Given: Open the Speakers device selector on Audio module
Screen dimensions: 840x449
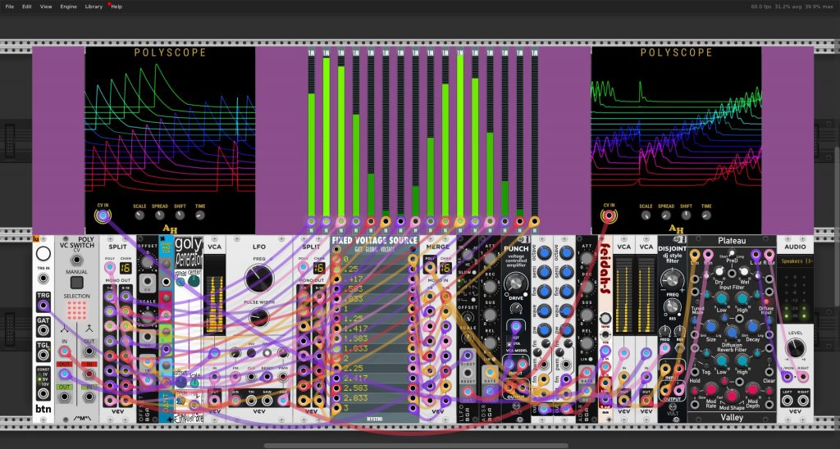Looking at the screenshot, I should 796,261.
